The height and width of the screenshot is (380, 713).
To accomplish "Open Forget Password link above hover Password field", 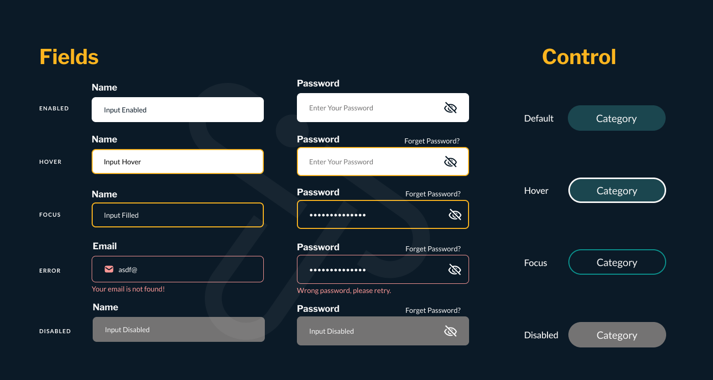I will [x=432, y=141].
